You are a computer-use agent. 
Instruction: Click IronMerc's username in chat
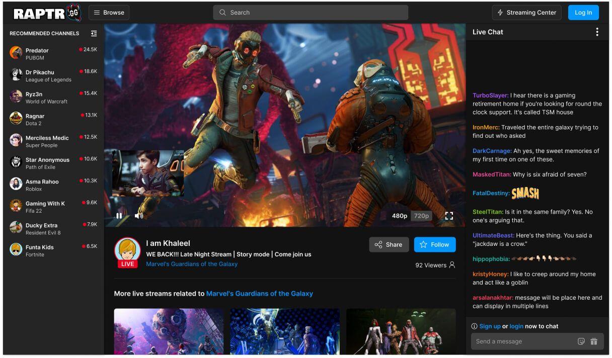[x=486, y=128]
